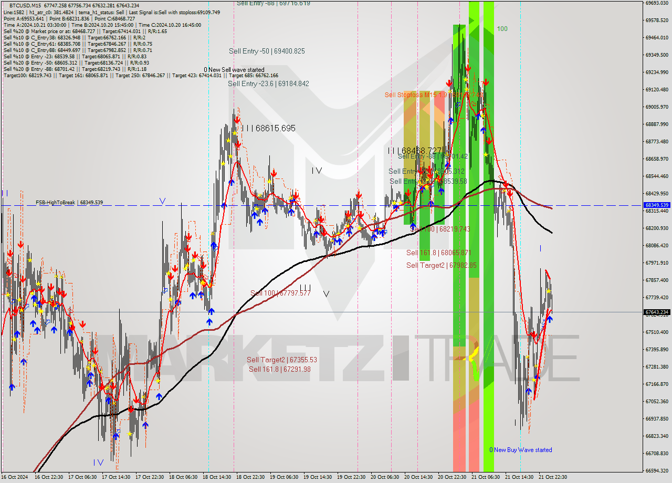Click the '0 New Buy Wave started' annotation
672x483 pixels.
521,450
